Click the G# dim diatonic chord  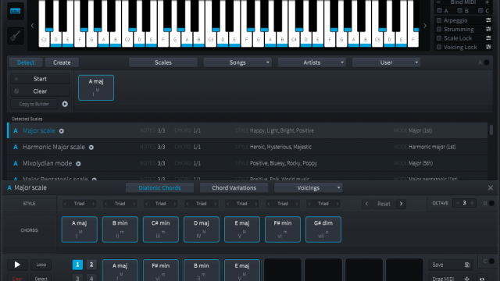click(323, 229)
